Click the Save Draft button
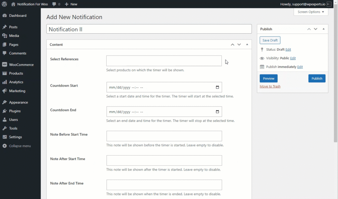 coord(270,40)
